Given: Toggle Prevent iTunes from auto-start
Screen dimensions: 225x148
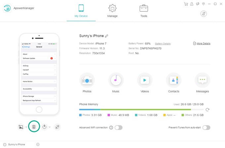Looking at the screenshot, I should click(x=206, y=128).
